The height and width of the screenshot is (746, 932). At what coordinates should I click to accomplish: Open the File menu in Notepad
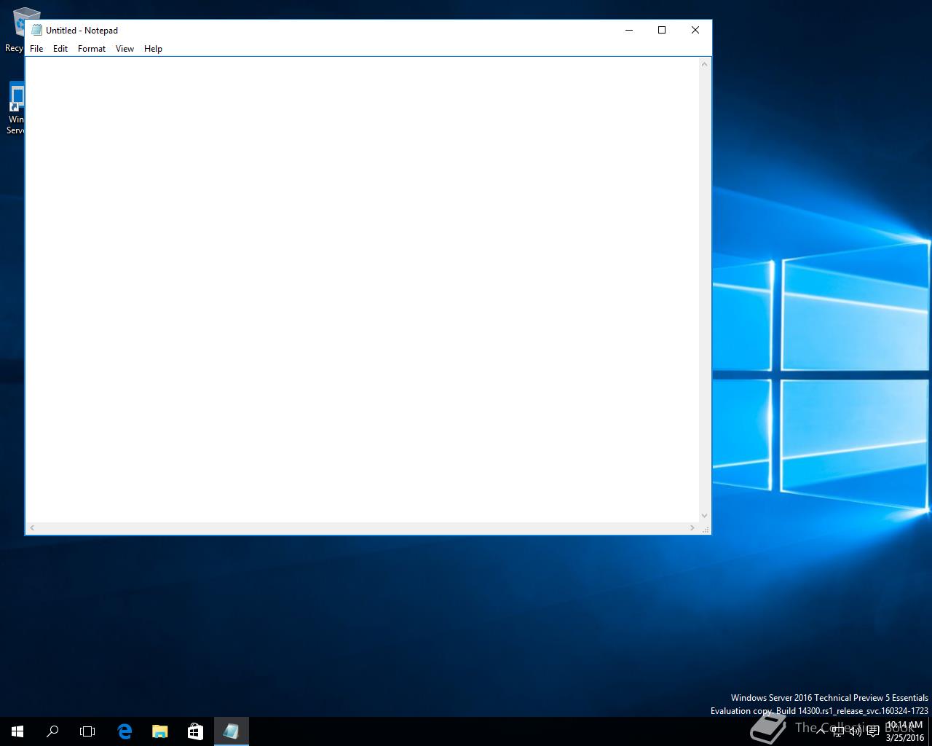click(x=36, y=49)
